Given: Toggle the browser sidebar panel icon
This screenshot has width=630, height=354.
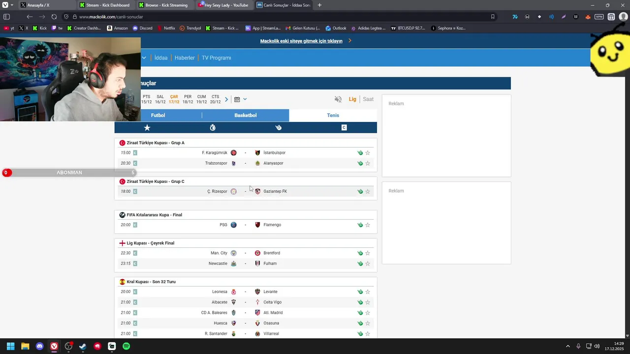Looking at the screenshot, I should pyautogui.click(x=7, y=17).
